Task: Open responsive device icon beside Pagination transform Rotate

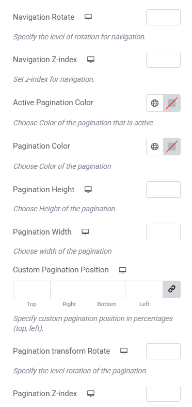Action: coord(124,351)
